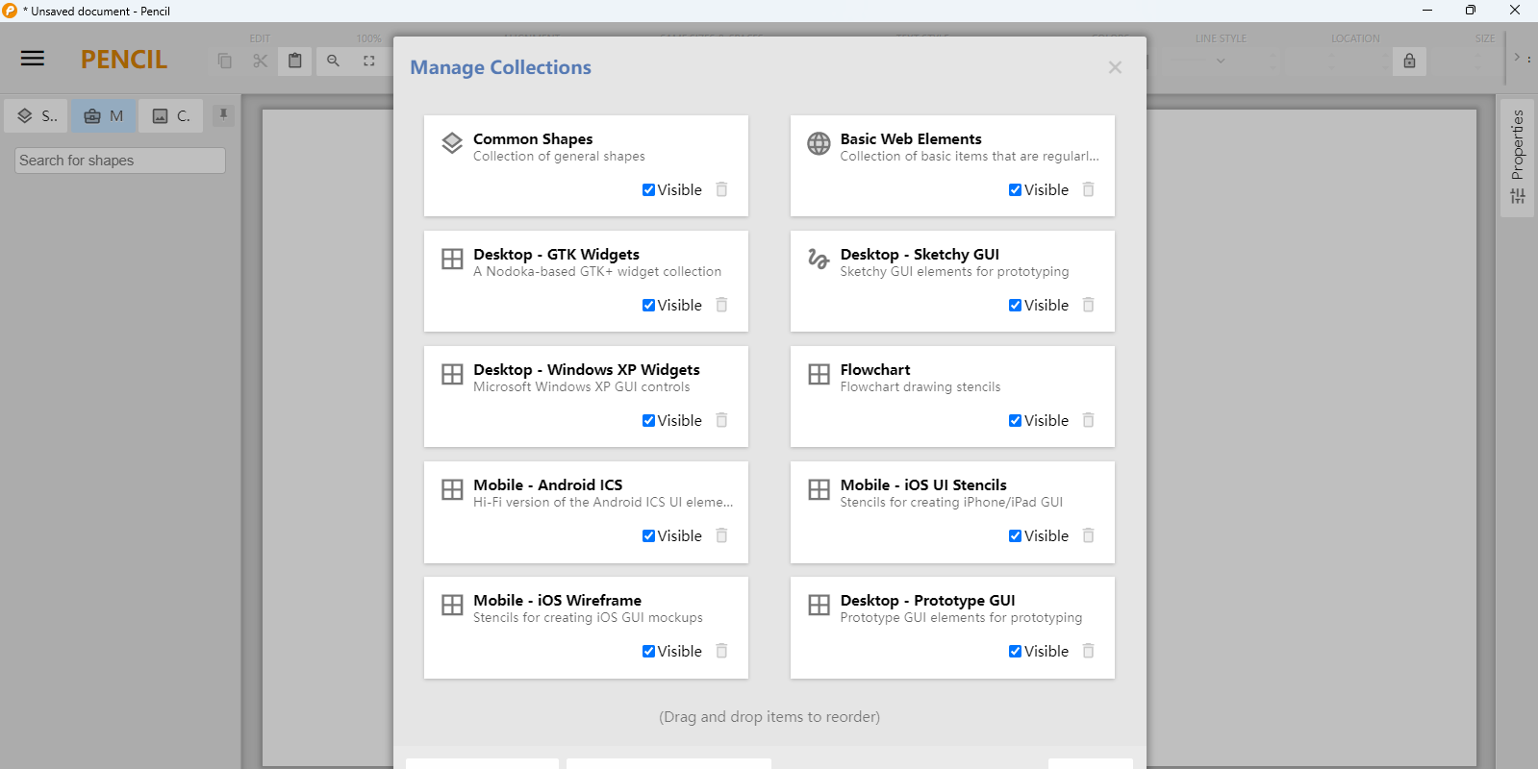Toggle Visible checkbox for Basic Web Elements
This screenshot has width=1538, height=769.
pos(1015,189)
